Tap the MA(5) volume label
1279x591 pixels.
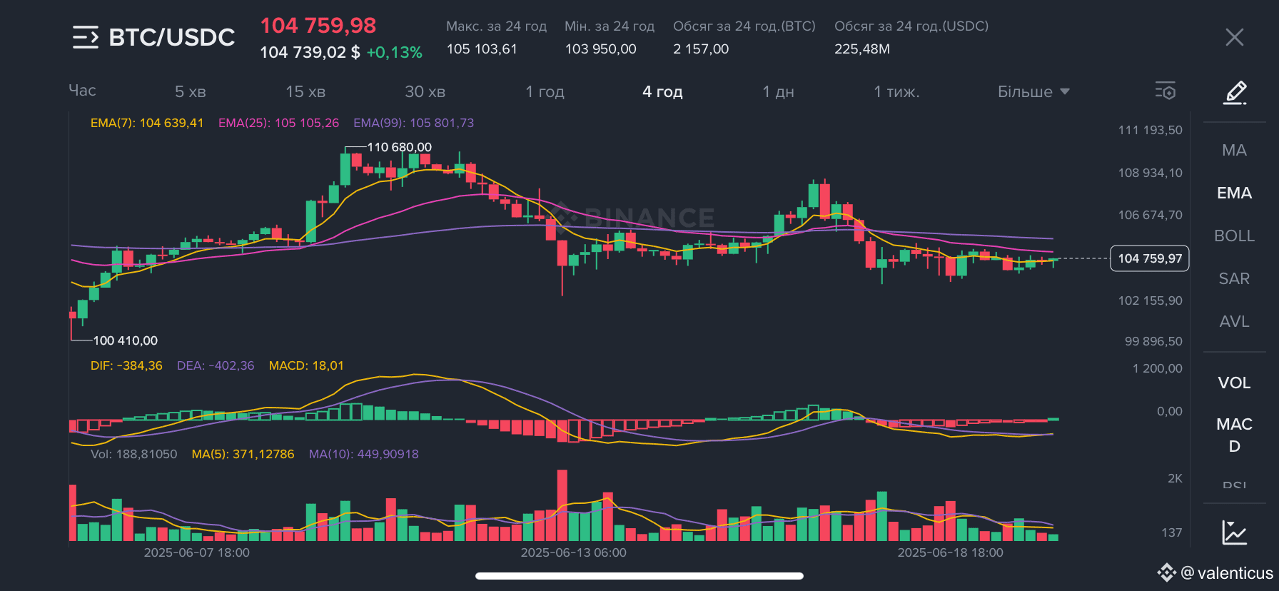pos(243,454)
